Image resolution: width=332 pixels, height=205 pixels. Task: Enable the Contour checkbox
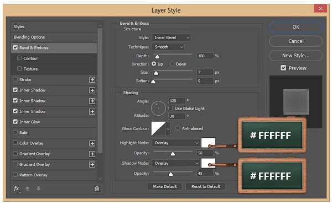point(19,58)
